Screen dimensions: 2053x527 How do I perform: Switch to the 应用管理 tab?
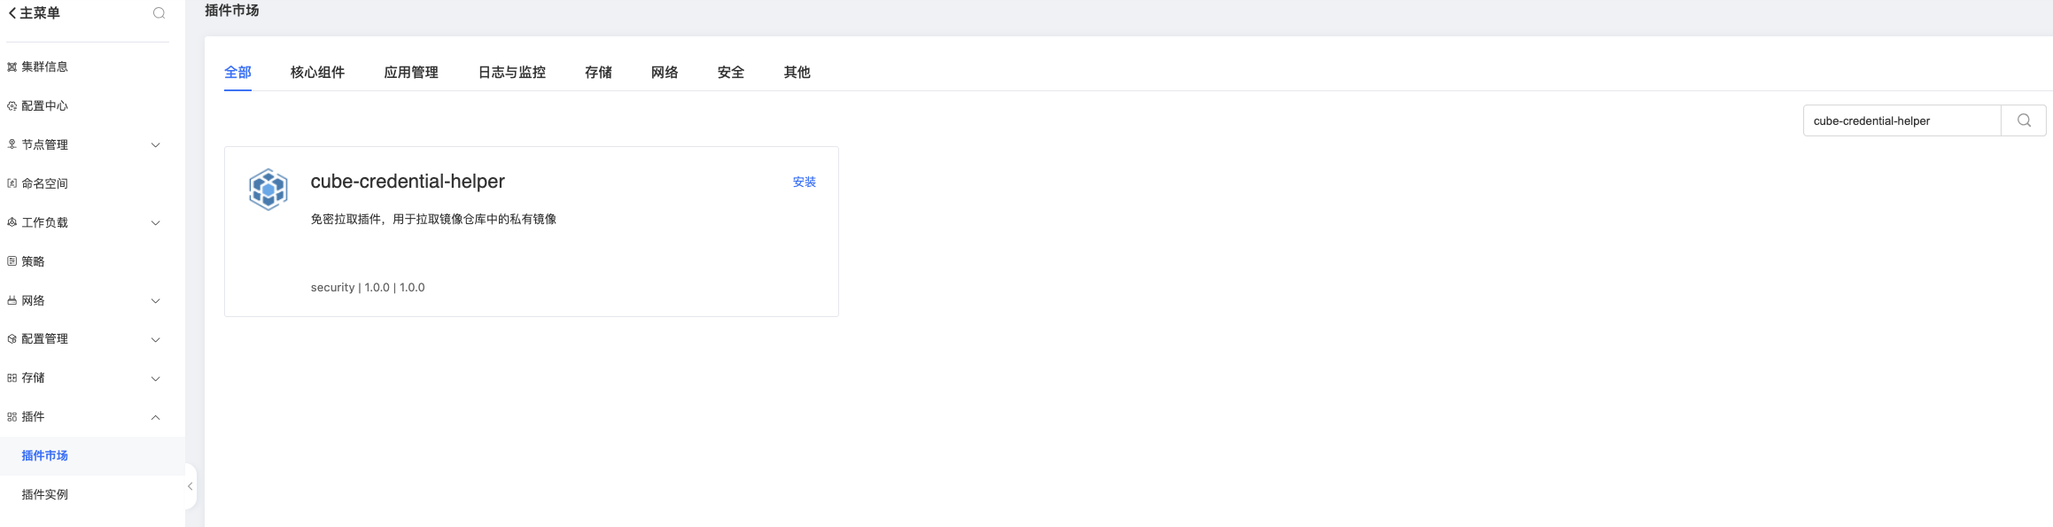[x=411, y=73]
